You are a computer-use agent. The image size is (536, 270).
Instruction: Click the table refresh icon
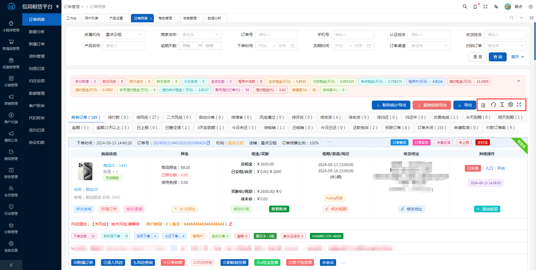pyautogui.click(x=494, y=105)
